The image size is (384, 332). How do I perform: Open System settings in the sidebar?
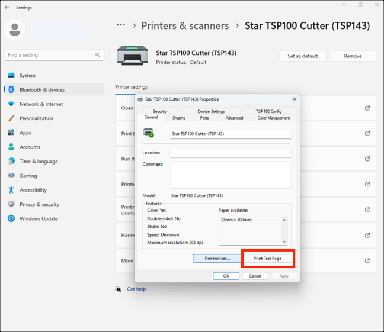coord(55,75)
